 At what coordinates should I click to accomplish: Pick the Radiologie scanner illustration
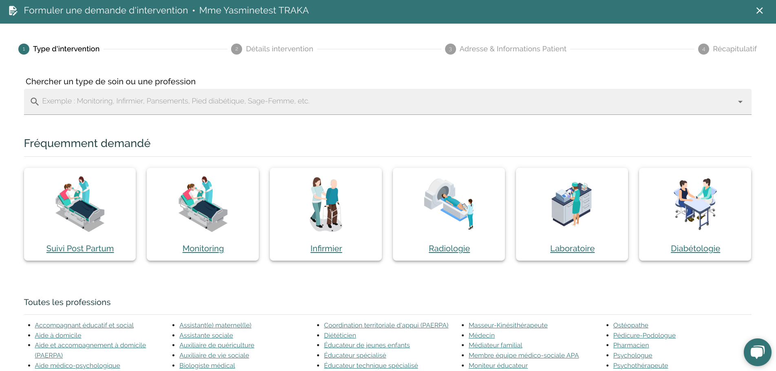point(449,204)
